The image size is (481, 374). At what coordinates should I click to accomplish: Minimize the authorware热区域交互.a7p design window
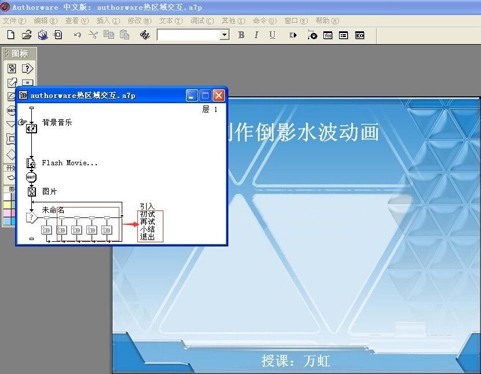point(192,96)
